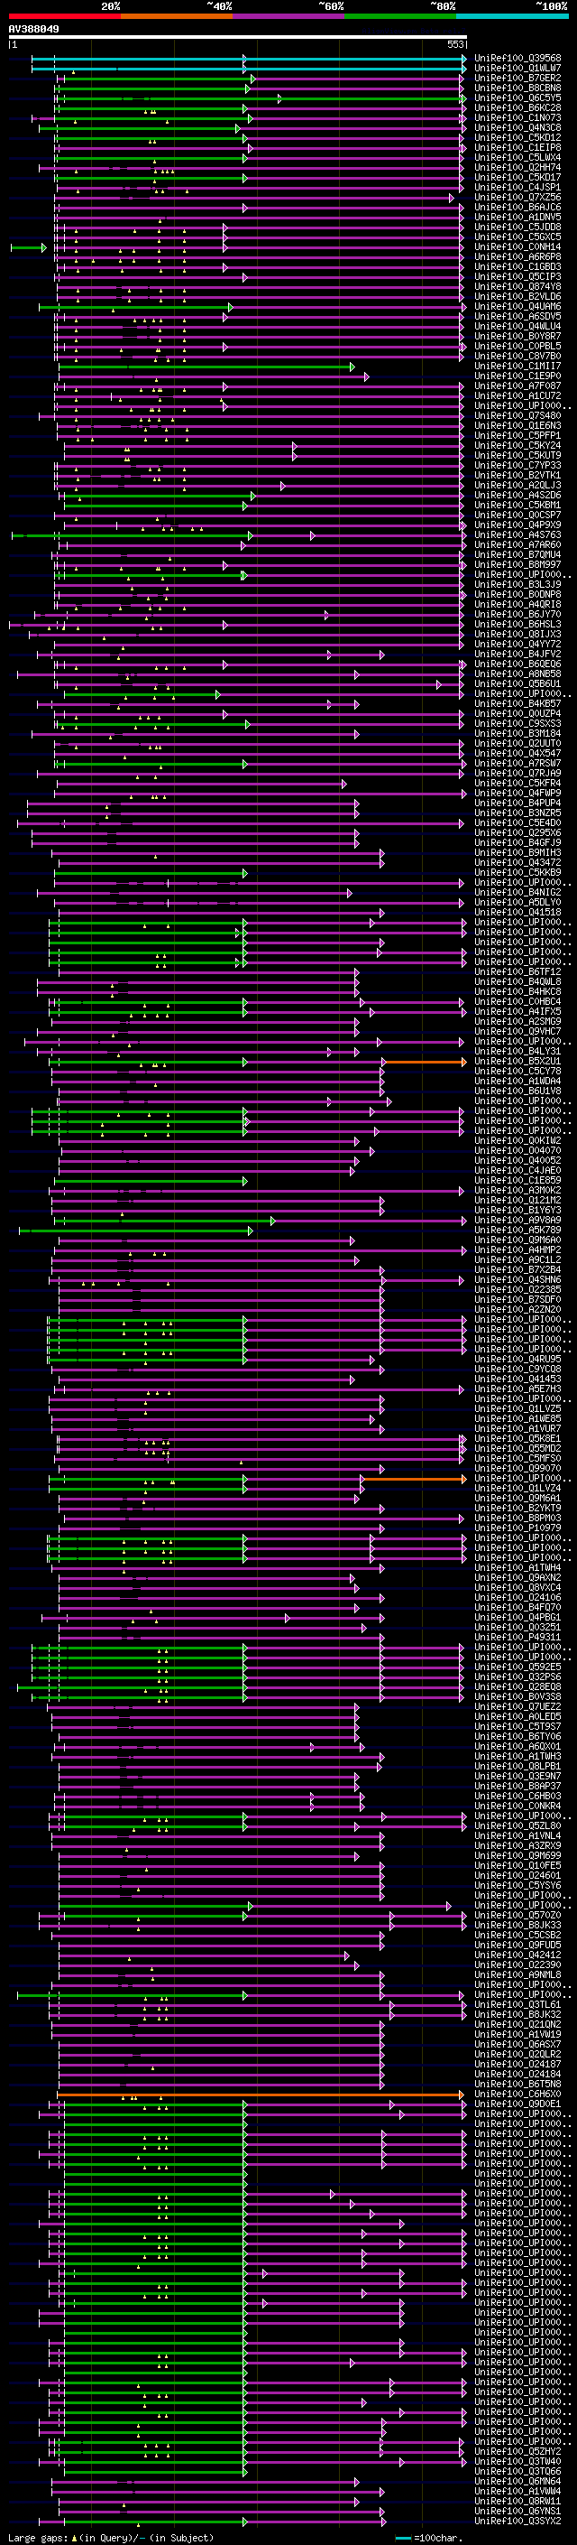
Task: Select the UniRef100_A4S763 hit label
Action: tap(517, 535)
